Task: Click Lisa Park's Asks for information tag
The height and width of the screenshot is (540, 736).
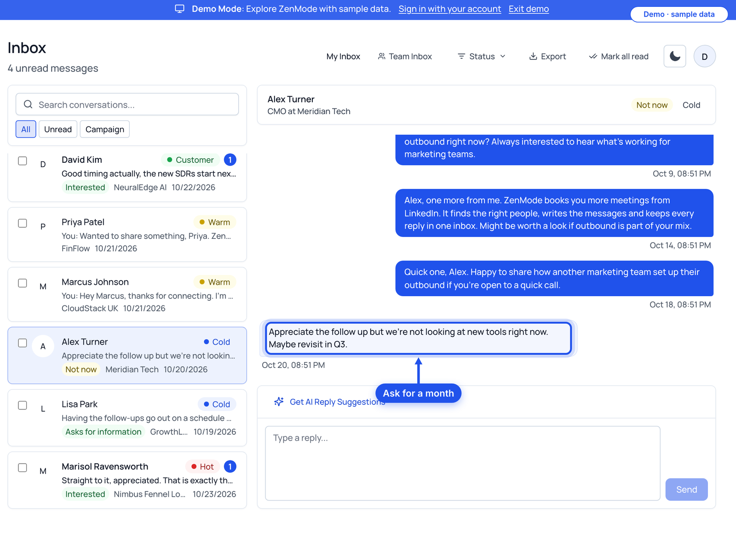Action: 103,431
